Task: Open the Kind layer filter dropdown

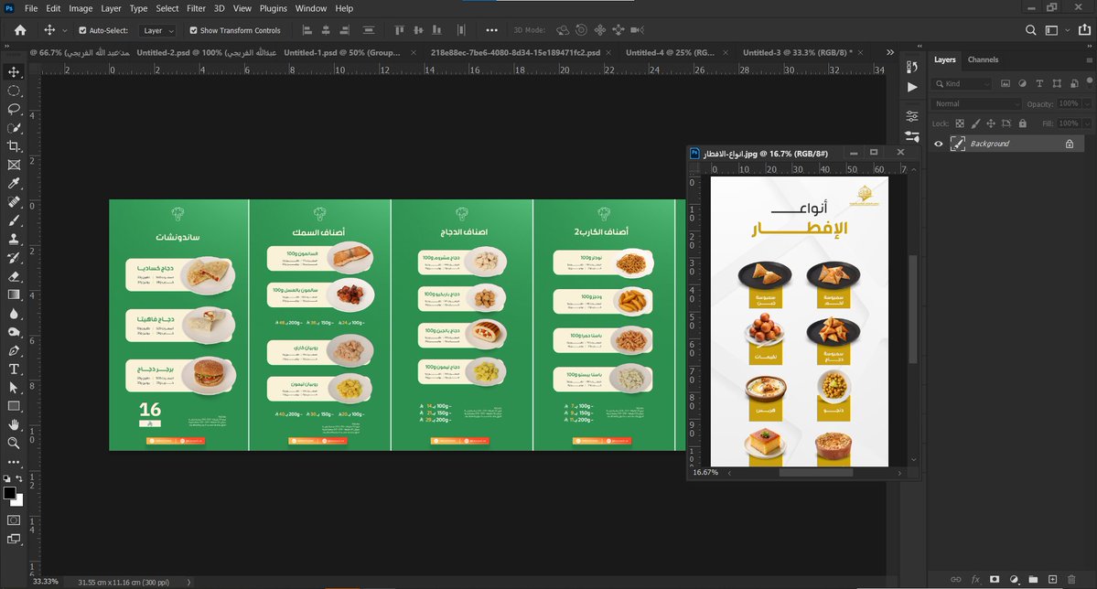Action: click(962, 83)
